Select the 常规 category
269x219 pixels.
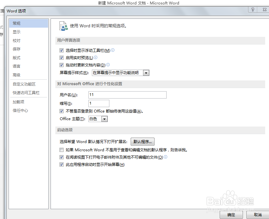pyautogui.click(x=29, y=23)
